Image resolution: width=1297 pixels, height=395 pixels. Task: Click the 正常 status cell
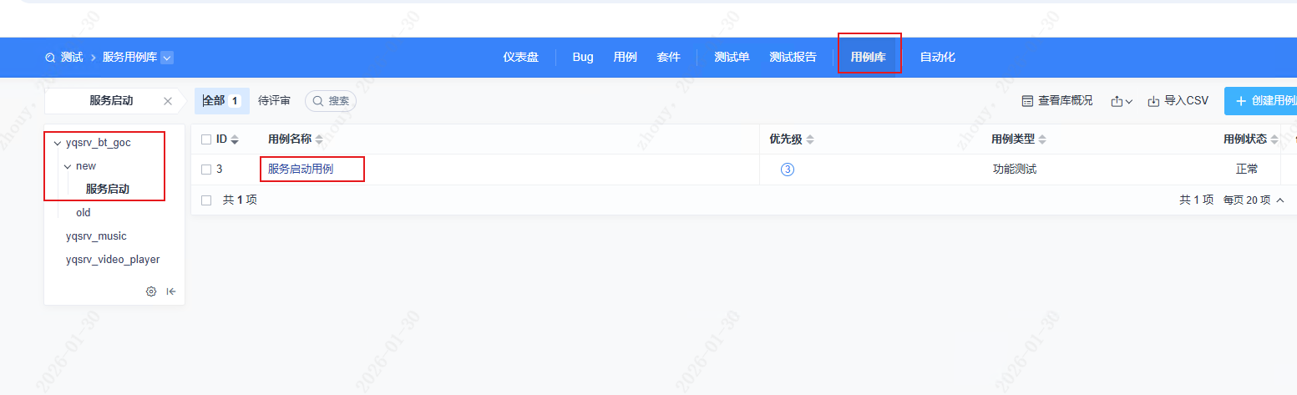click(1247, 170)
